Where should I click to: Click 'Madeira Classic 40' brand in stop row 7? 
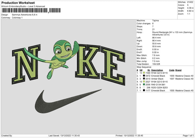[x=184, y=90]
